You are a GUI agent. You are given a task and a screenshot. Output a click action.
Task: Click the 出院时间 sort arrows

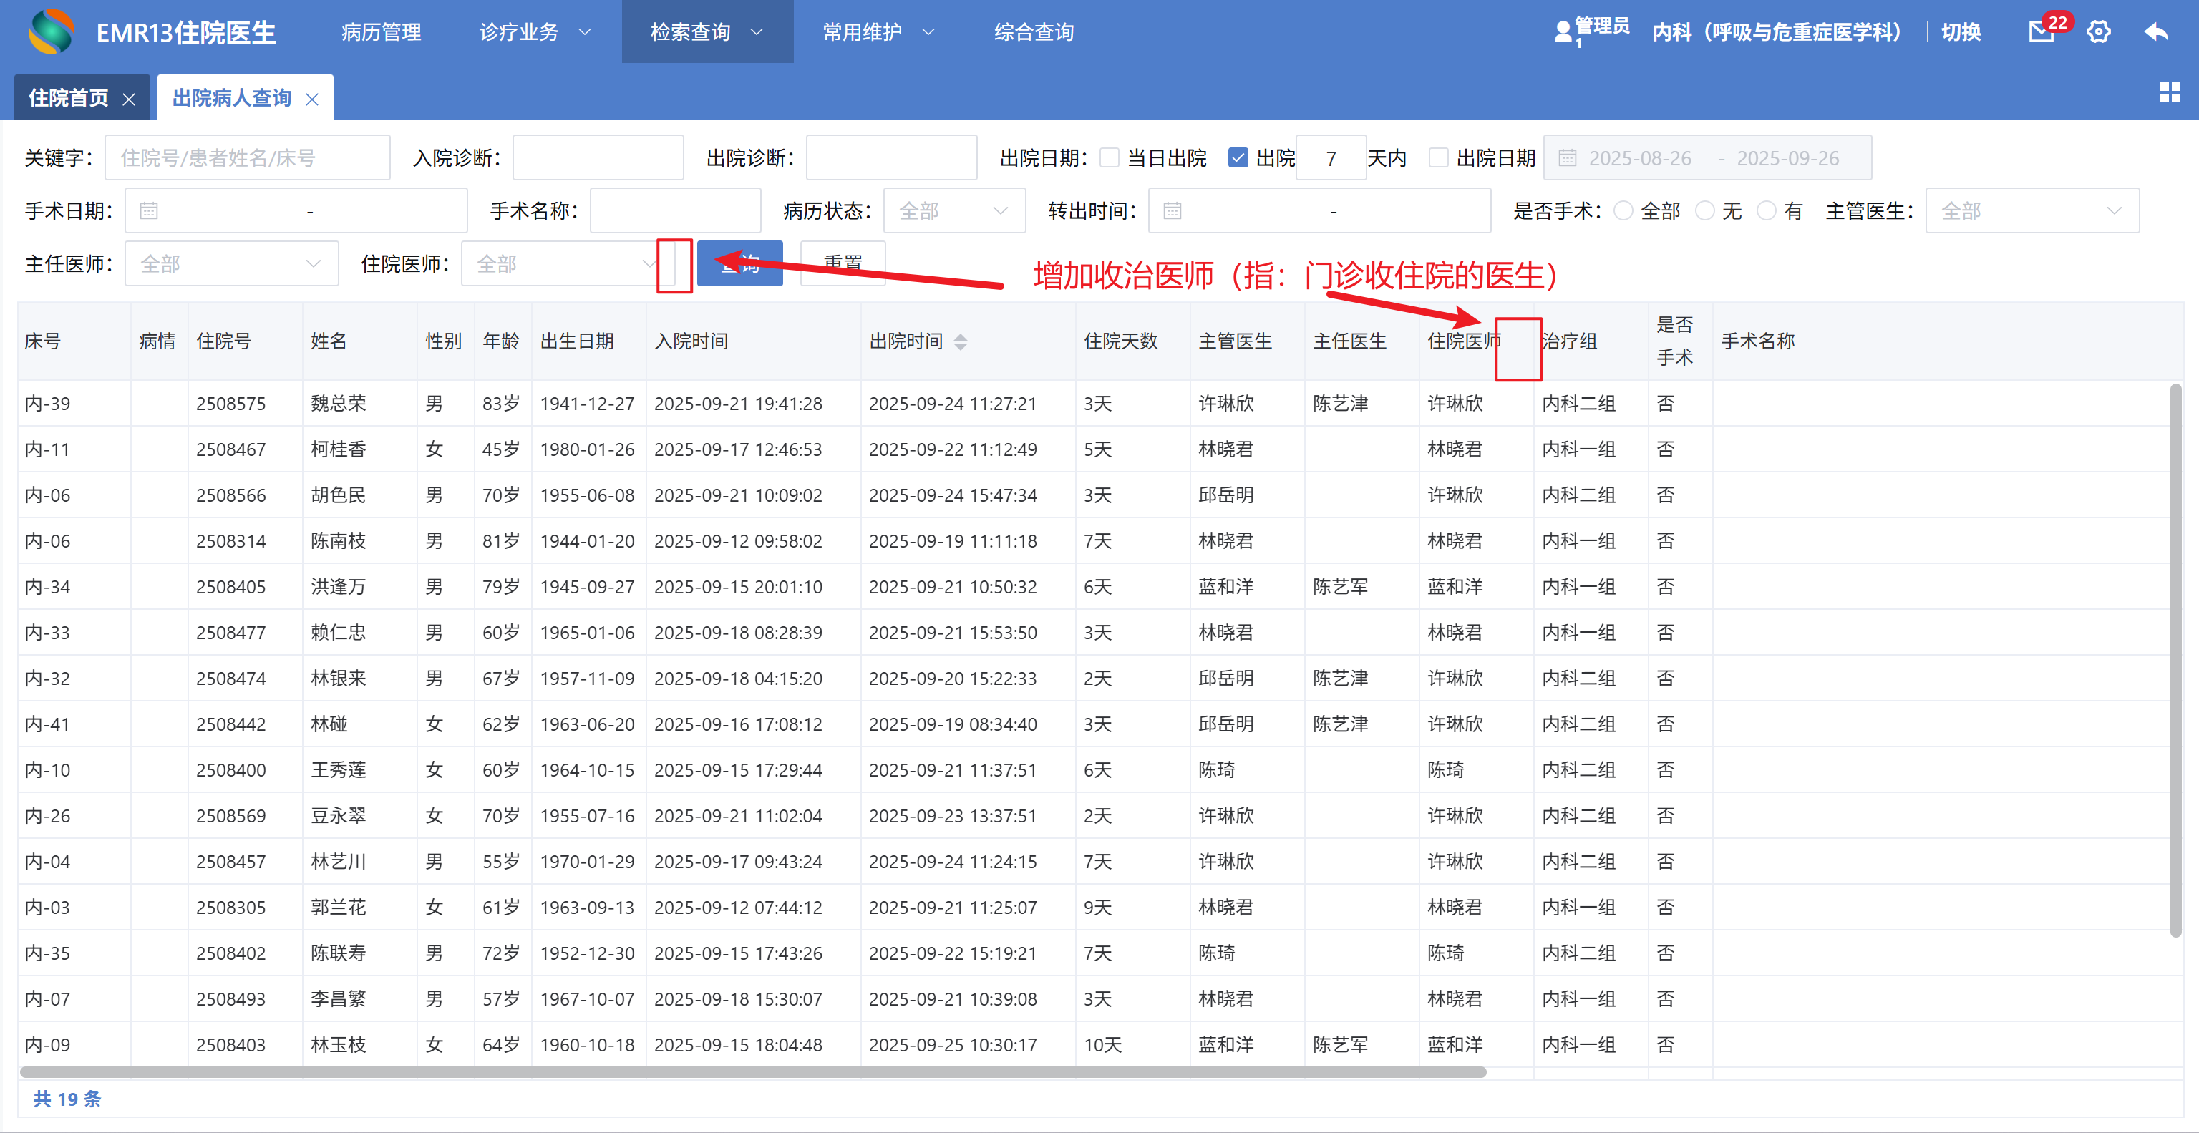pyautogui.click(x=961, y=341)
